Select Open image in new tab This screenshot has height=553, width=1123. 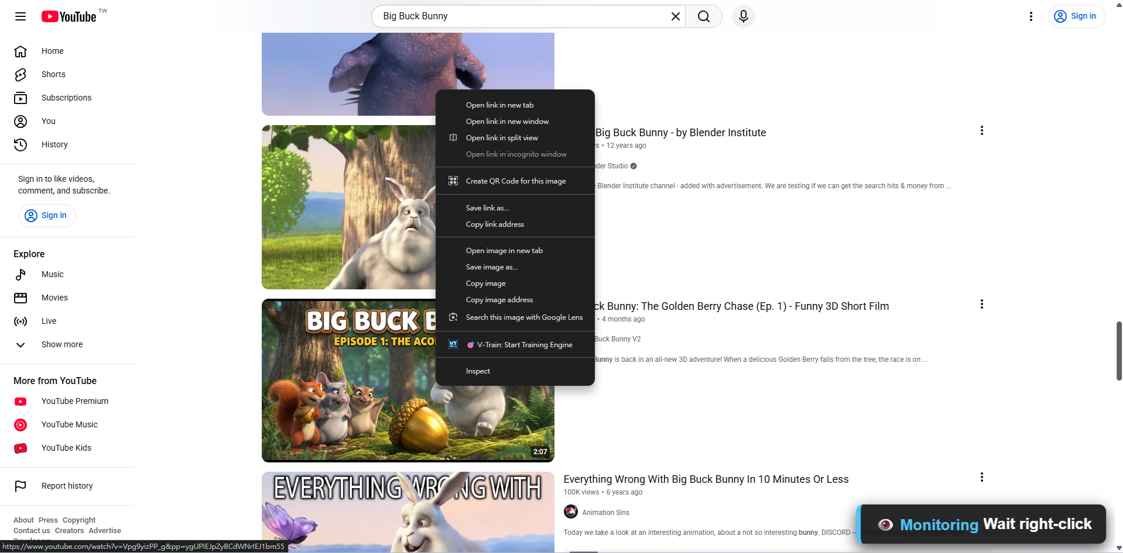coord(515,251)
